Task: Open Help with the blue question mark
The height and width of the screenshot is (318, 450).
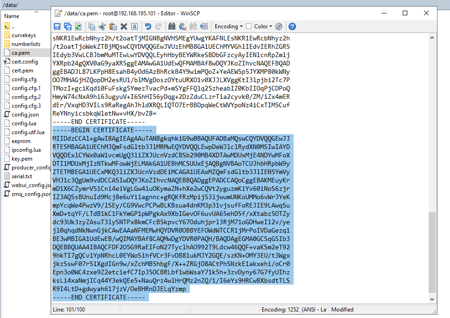Action: click(292, 27)
